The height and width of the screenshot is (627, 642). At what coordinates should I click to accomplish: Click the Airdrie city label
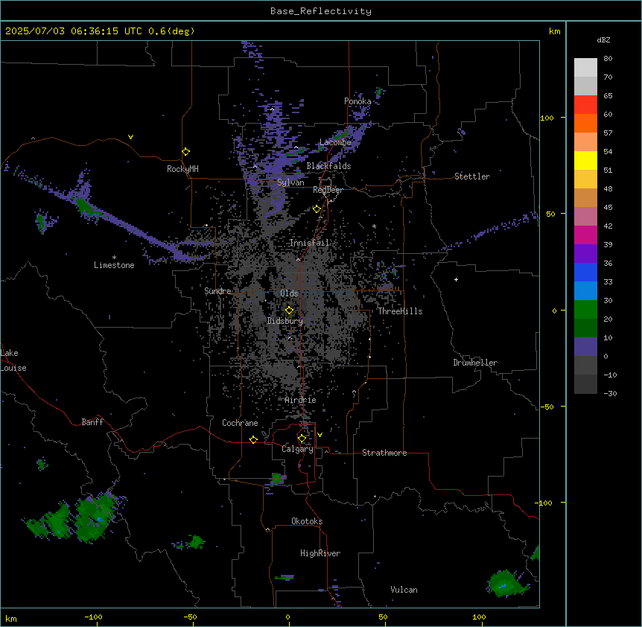[301, 400]
